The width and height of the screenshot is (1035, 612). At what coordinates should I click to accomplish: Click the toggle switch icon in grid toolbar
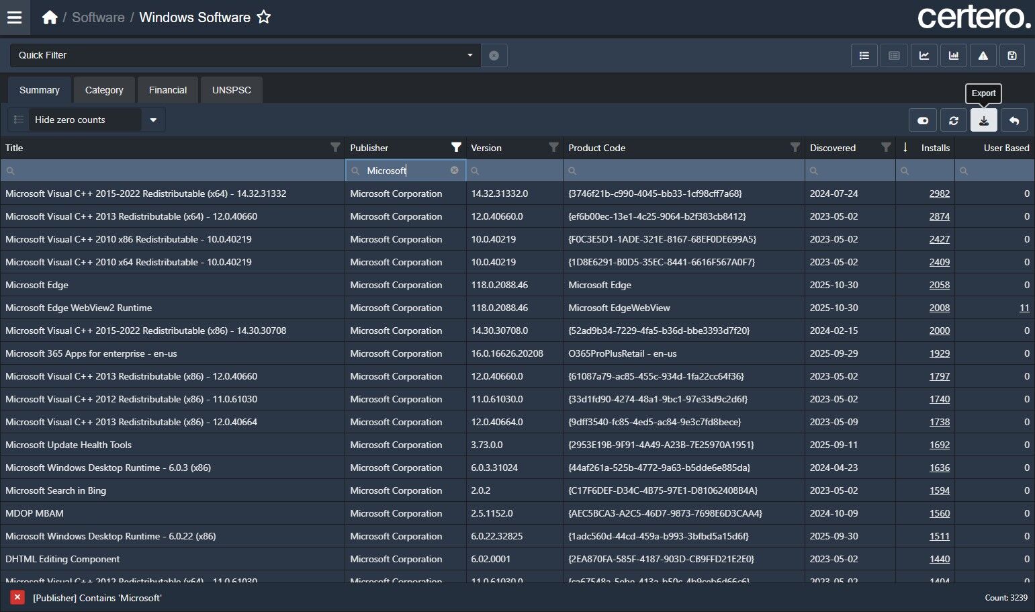tap(923, 120)
